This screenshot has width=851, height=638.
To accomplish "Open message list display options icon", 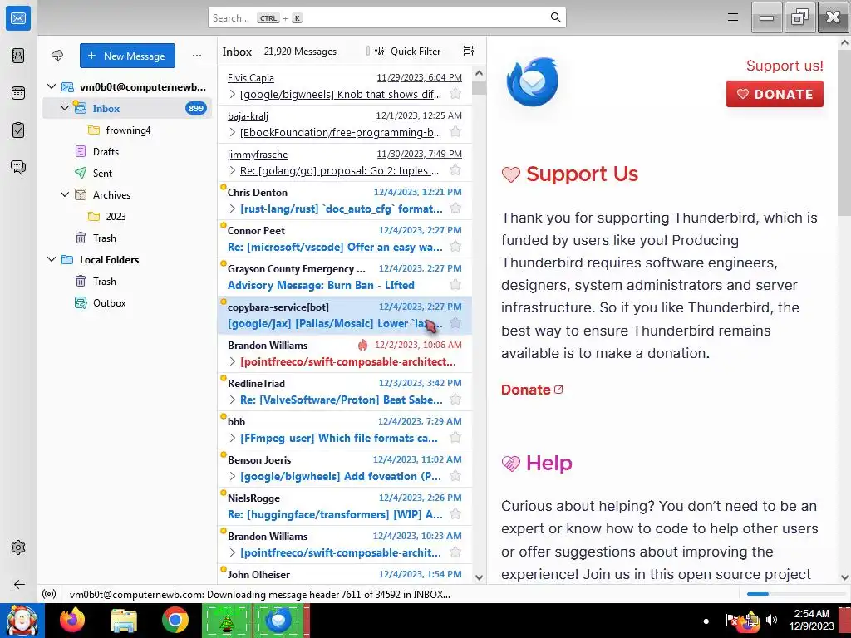I will (x=469, y=51).
